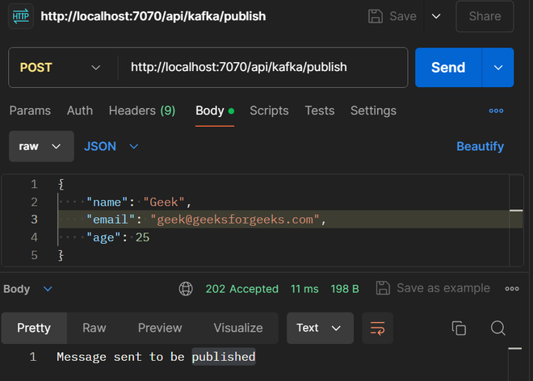The image size is (533, 381).
Task: Click the Beautify link
Action: click(480, 146)
